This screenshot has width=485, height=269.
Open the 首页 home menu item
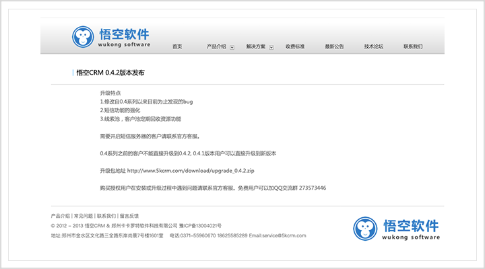click(177, 46)
